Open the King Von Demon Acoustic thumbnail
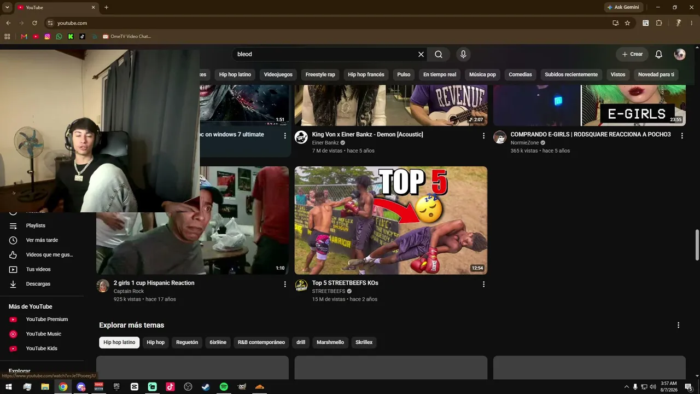 point(391,105)
